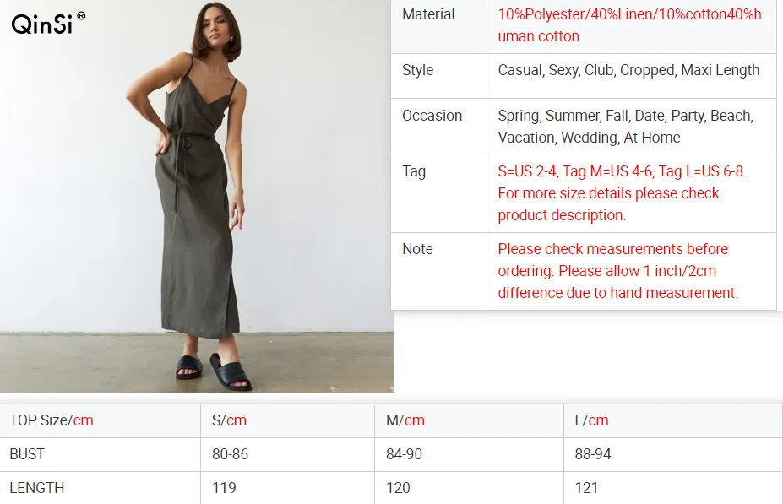The image size is (783, 504).
Task: Select the Note row label
Action: pos(417,249)
